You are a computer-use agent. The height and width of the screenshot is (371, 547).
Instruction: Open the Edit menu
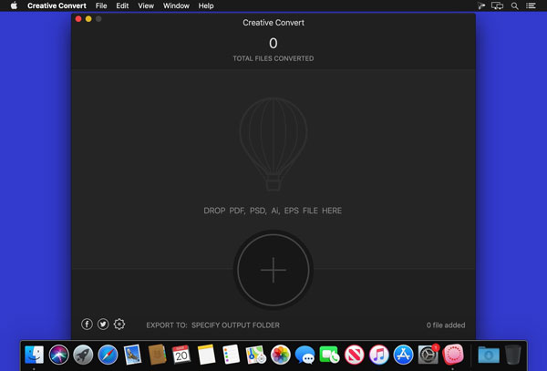point(122,6)
